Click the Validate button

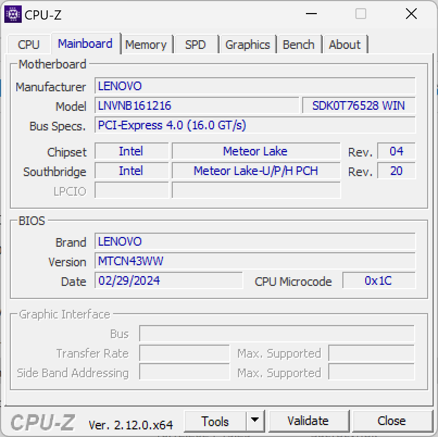click(308, 421)
